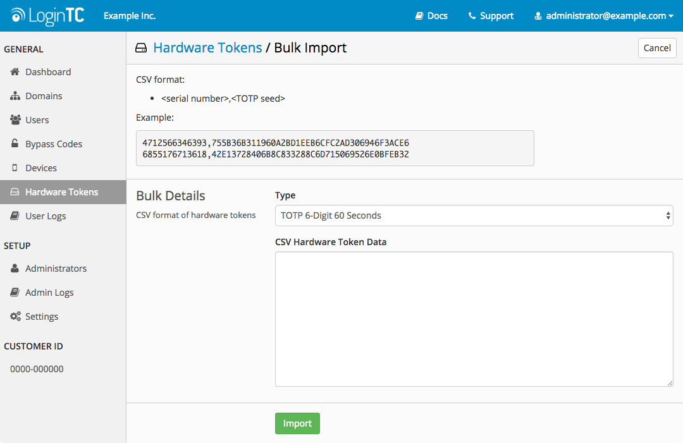Select Hardware Tokens sidebar item
683x443 pixels.
coord(63,192)
